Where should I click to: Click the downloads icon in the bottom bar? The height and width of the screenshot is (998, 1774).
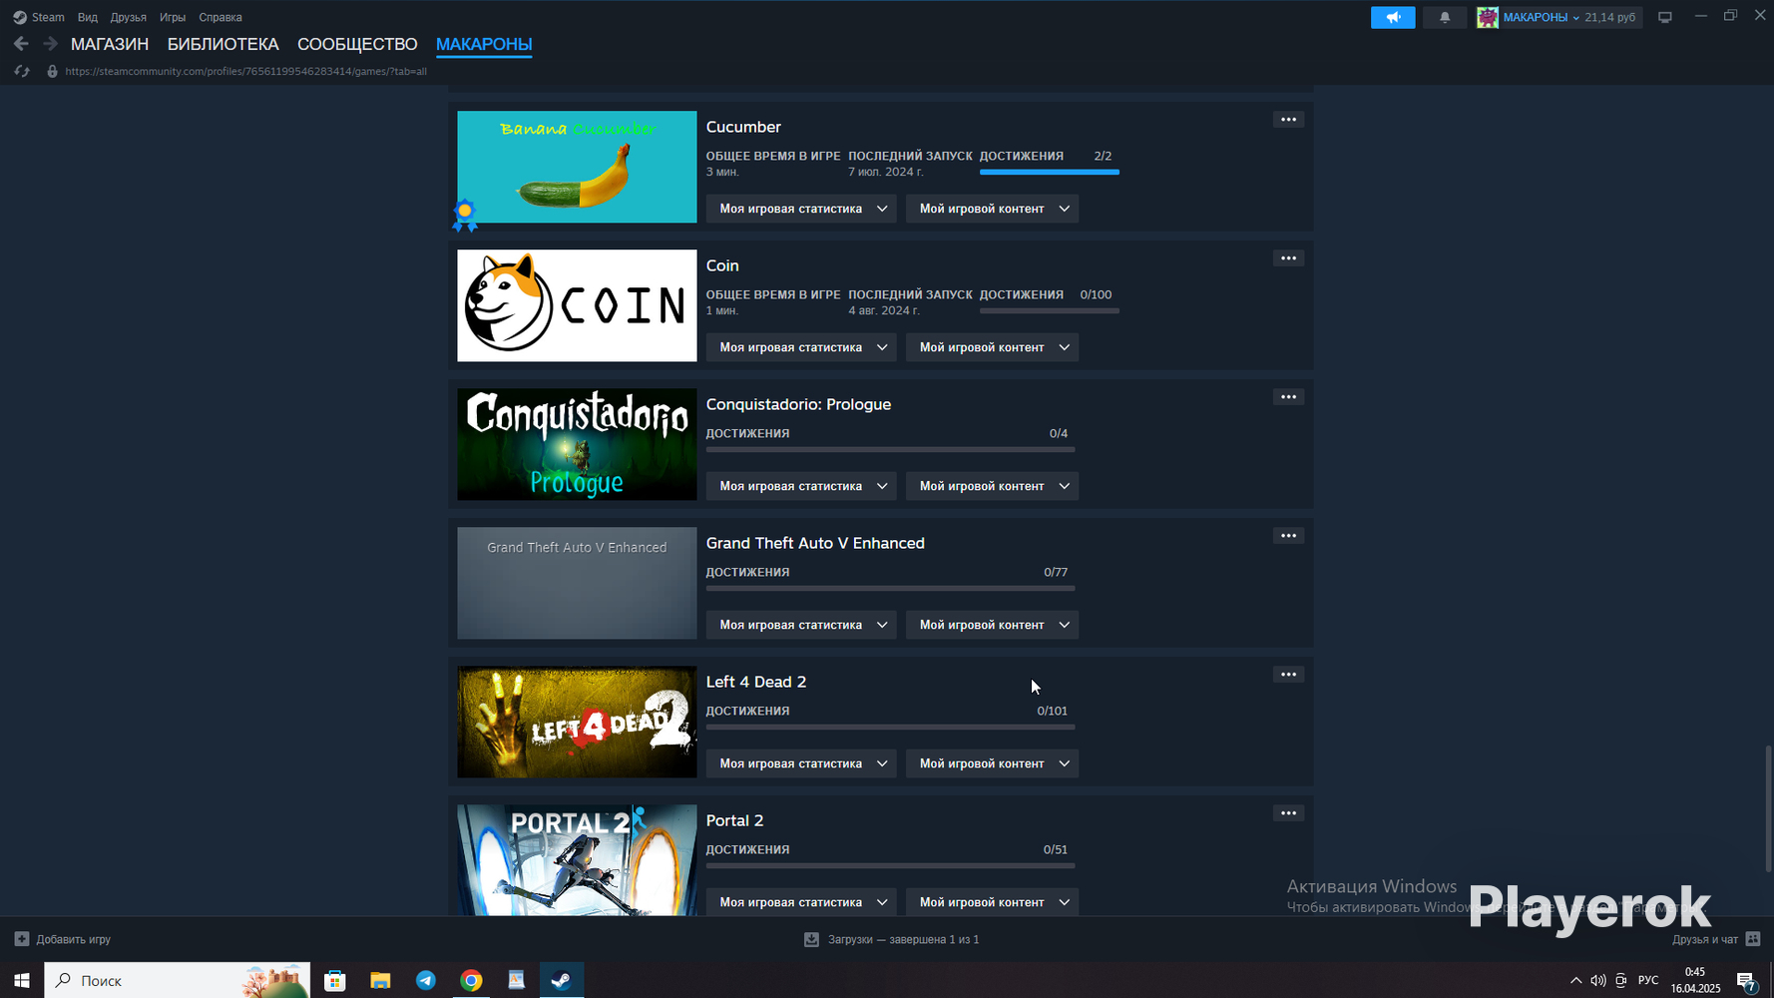pos(811,939)
